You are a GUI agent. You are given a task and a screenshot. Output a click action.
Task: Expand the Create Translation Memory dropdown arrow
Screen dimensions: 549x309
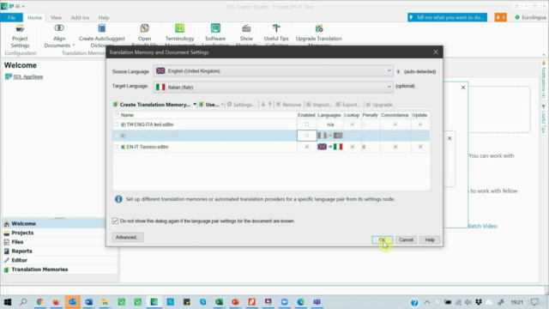click(x=195, y=105)
